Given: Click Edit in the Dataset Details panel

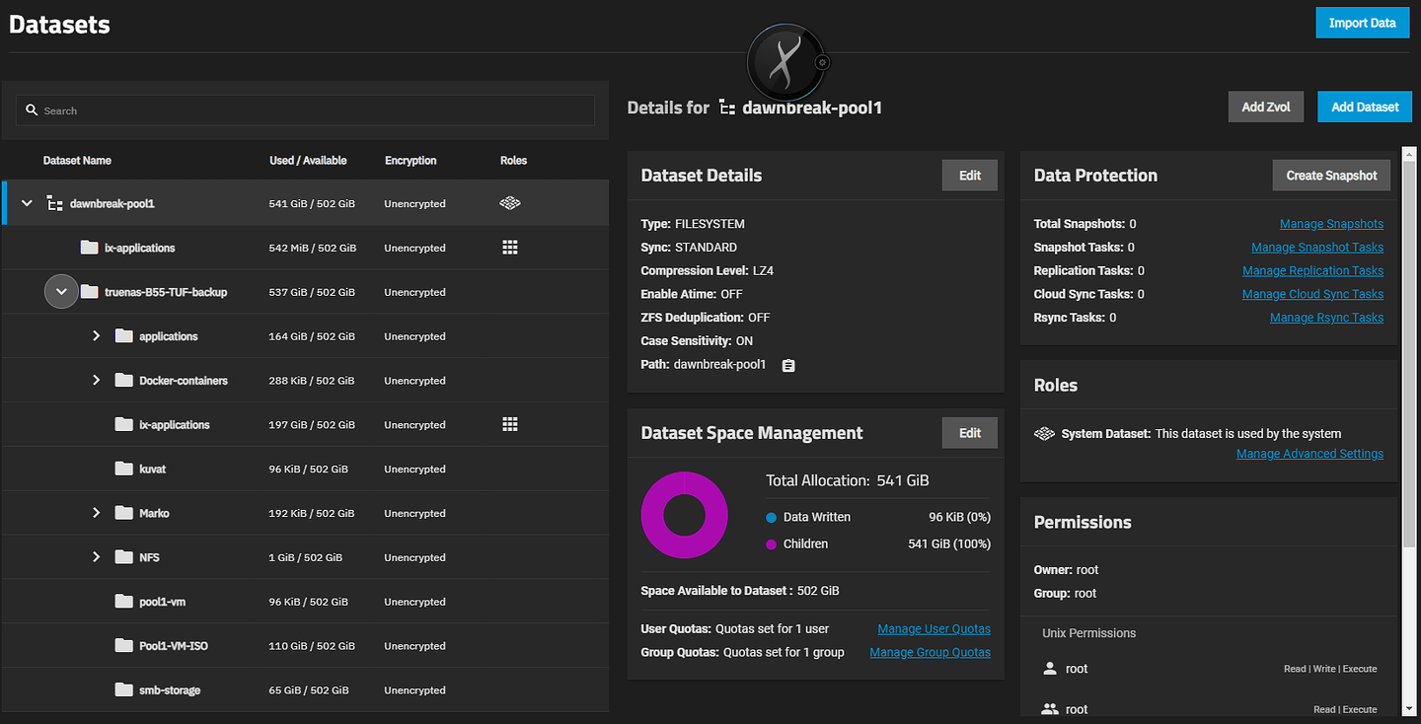Looking at the screenshot, I should (969, 175).
